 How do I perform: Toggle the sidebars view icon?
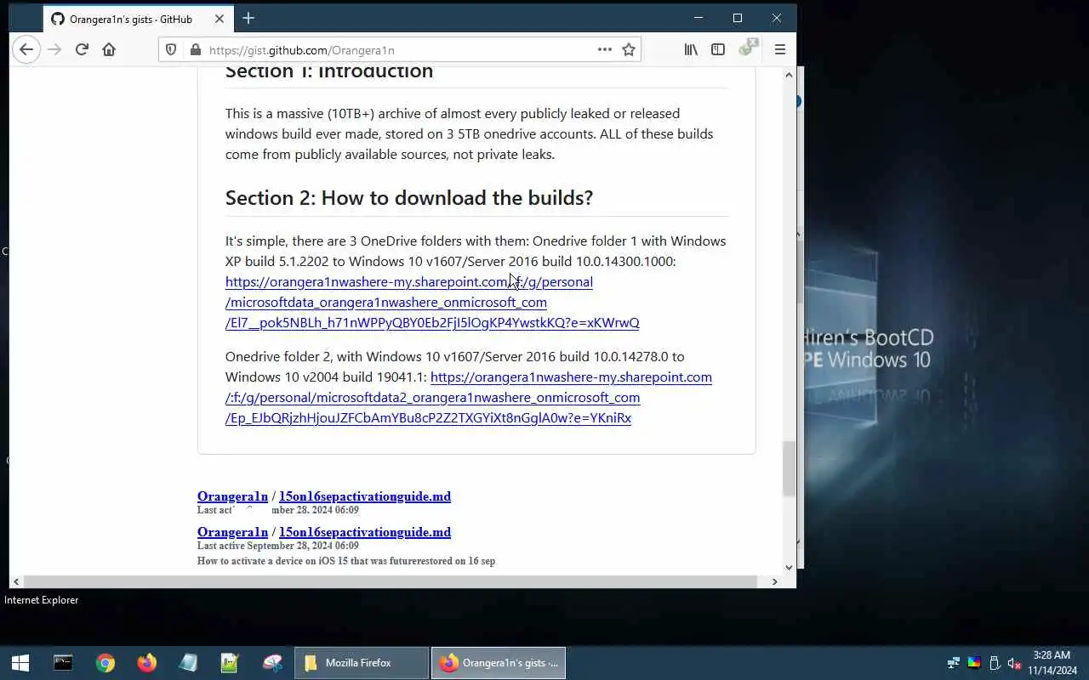[x=718, y=49]
